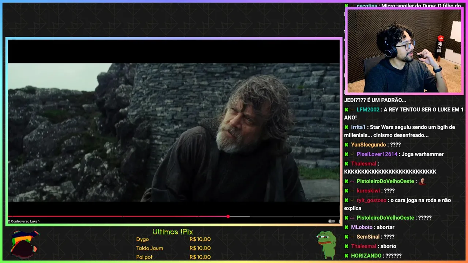
Task: Click the Luke video frame to pause
Action: point(174,132)
